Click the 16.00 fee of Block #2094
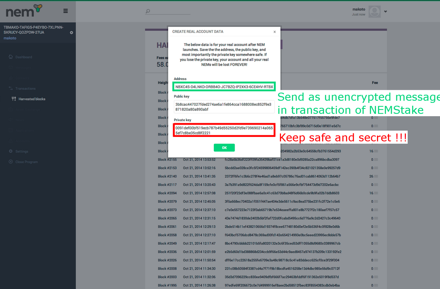 pyautogui.click(x=374, y=193)
